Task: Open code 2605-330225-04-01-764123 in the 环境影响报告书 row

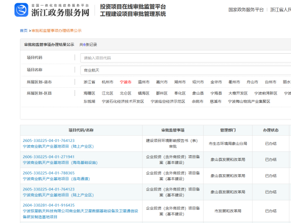Action: point(48,140)
